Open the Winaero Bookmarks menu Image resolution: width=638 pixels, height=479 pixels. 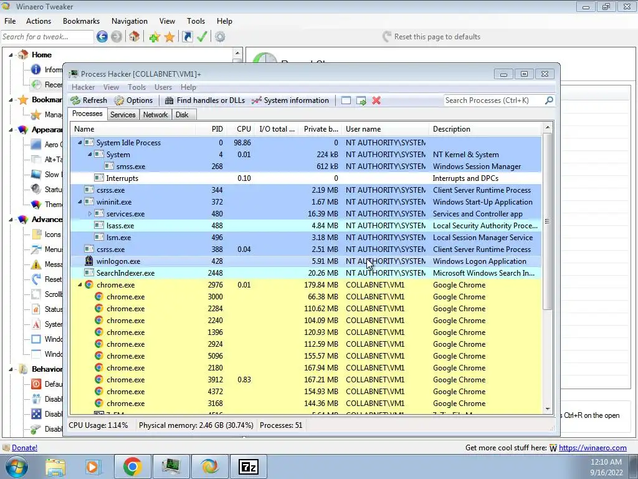tap(81, 21)
